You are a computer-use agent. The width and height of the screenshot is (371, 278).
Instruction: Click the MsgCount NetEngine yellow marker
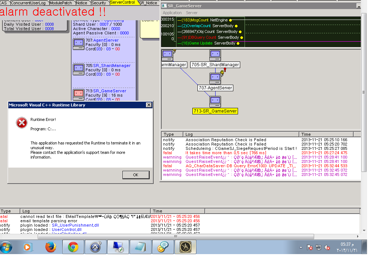pos(230,20)
